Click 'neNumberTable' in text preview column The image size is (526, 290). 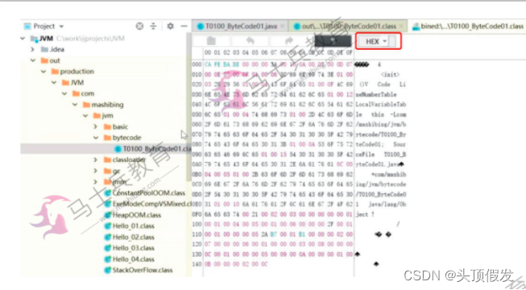376,95
